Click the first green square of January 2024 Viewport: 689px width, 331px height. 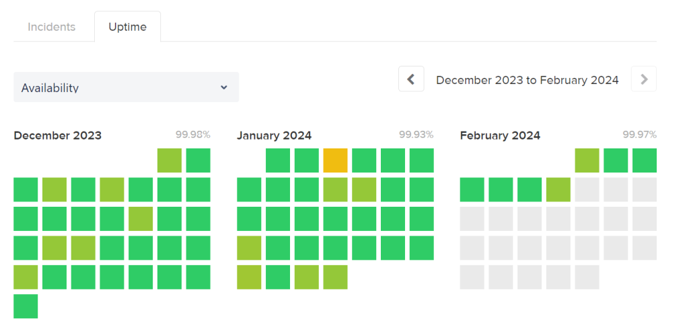(278, 160)
